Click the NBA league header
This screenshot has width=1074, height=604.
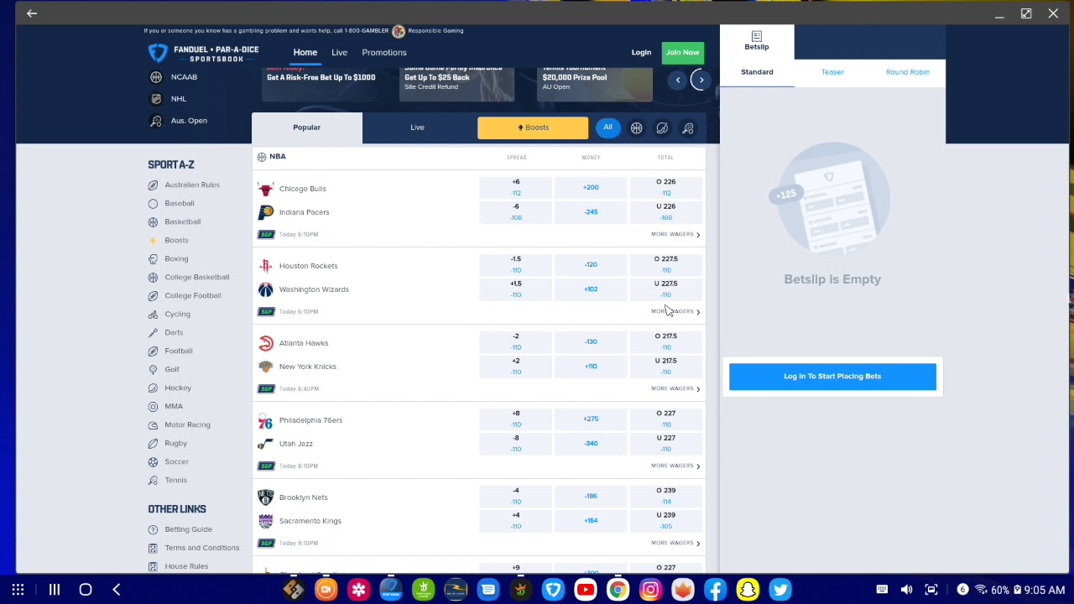click(x=272, y=157)
